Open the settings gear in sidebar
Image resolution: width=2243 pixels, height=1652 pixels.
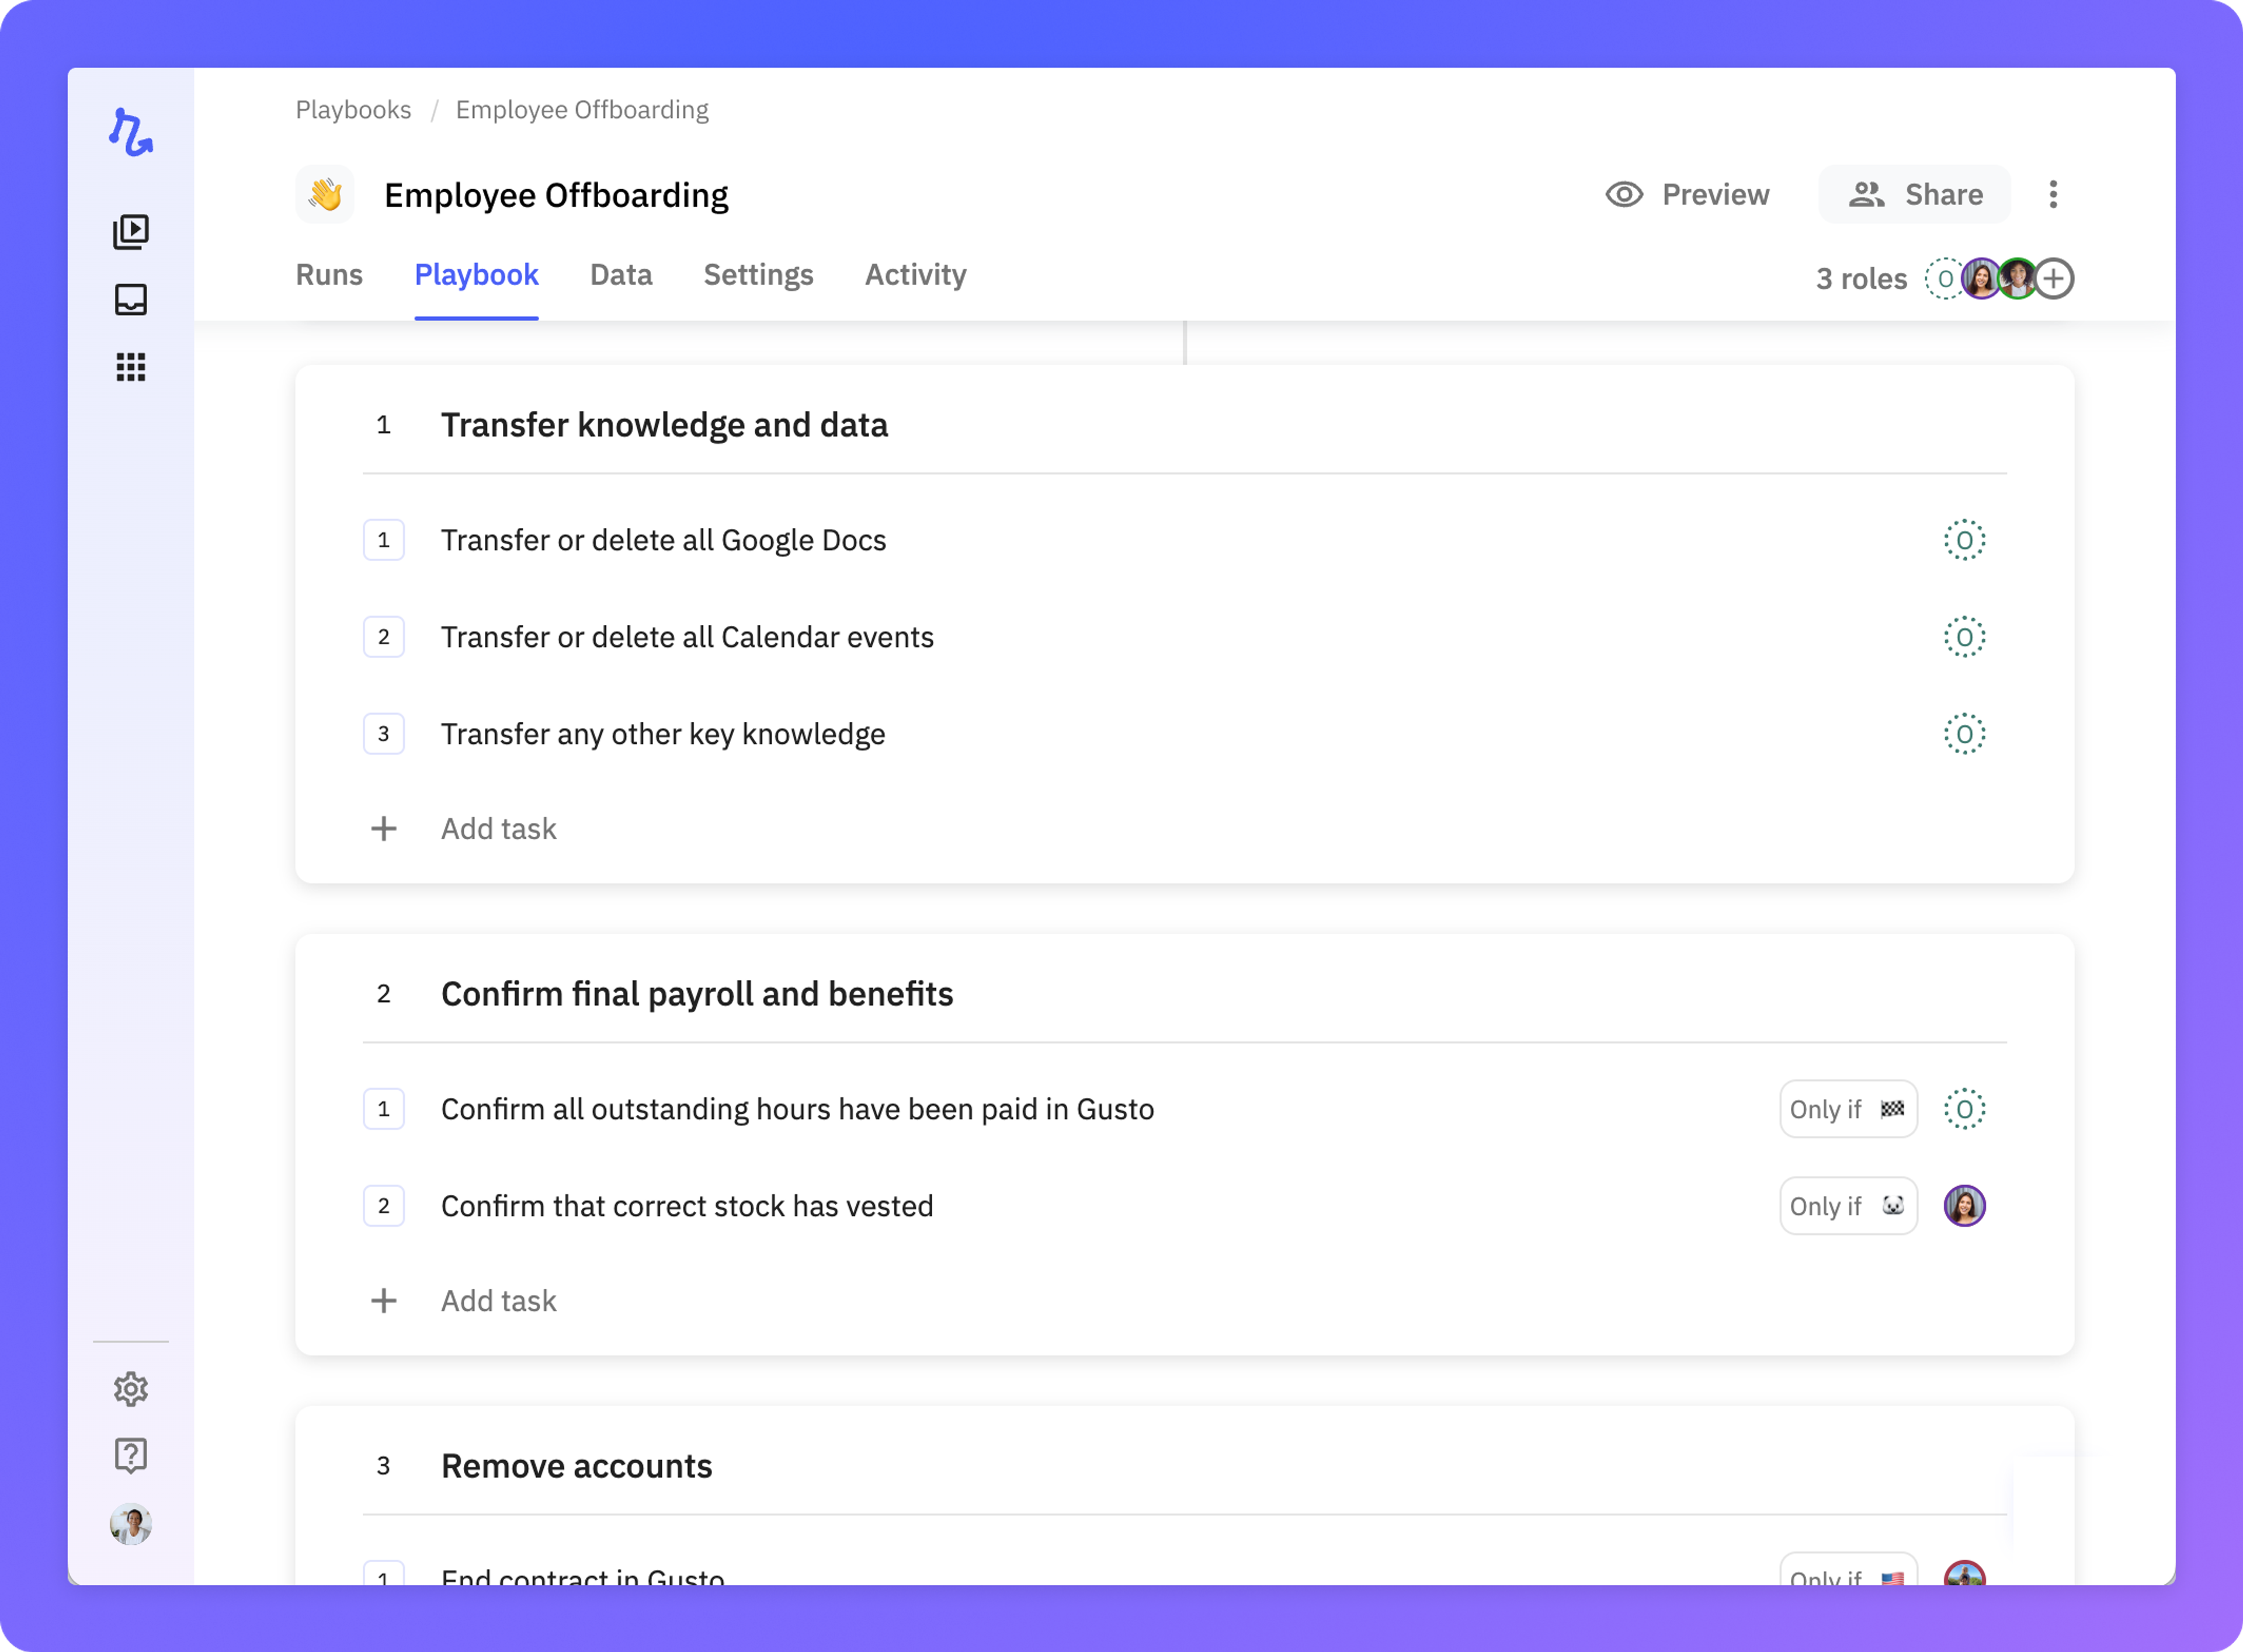131,1388
